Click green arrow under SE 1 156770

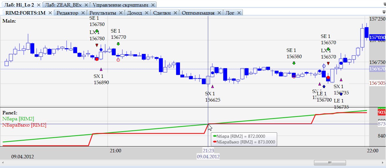[x=118, y=44]
